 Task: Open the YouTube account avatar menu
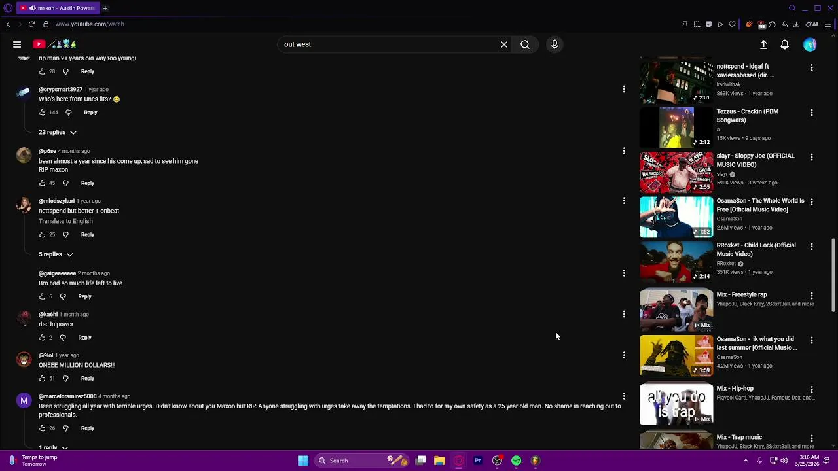click(810, 44)
